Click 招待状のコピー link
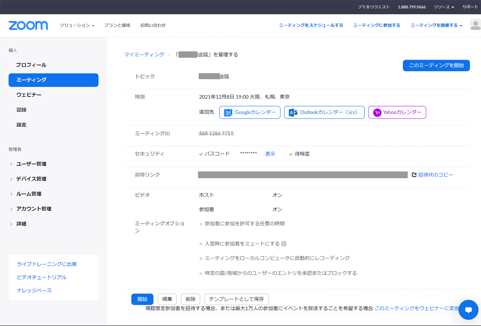This screenshot has height=326, width=481. coord(436,175)
